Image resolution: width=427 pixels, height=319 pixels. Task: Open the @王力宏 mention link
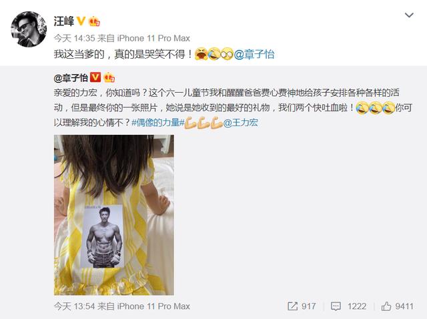click(240, 123)
